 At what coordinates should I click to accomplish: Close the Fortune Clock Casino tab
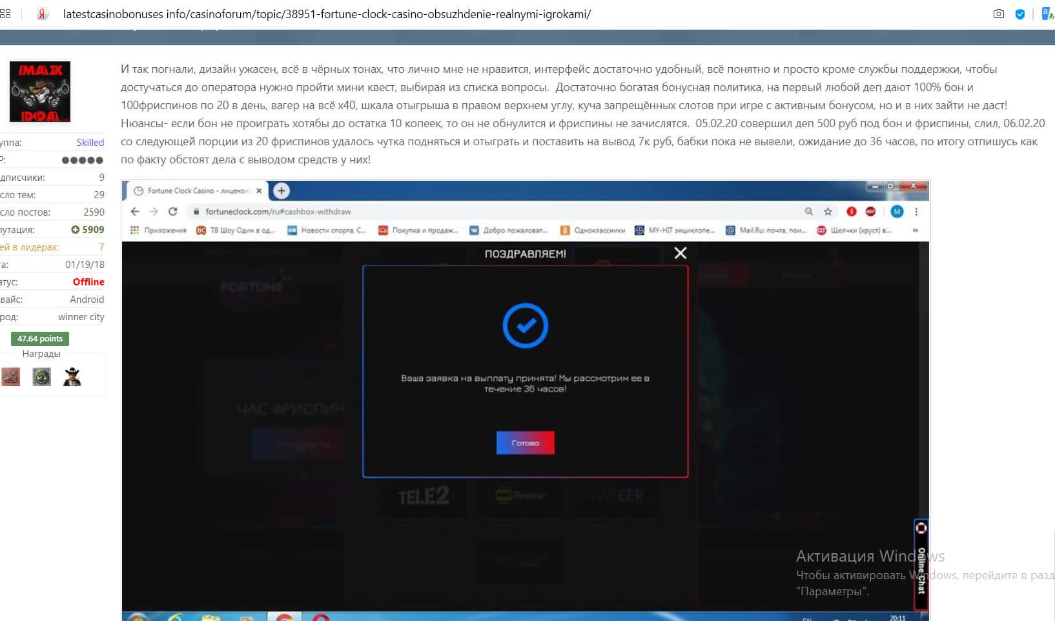(259, 190)
